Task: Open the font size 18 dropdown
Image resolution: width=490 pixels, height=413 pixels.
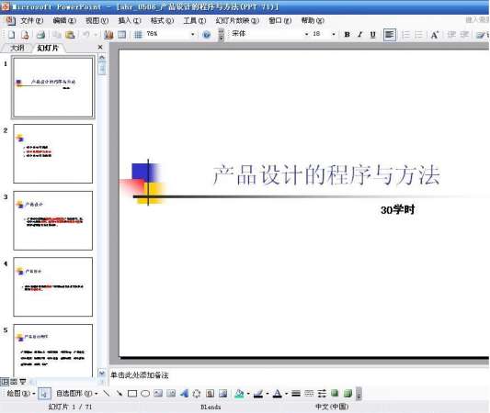Action: tap(334, 34)
